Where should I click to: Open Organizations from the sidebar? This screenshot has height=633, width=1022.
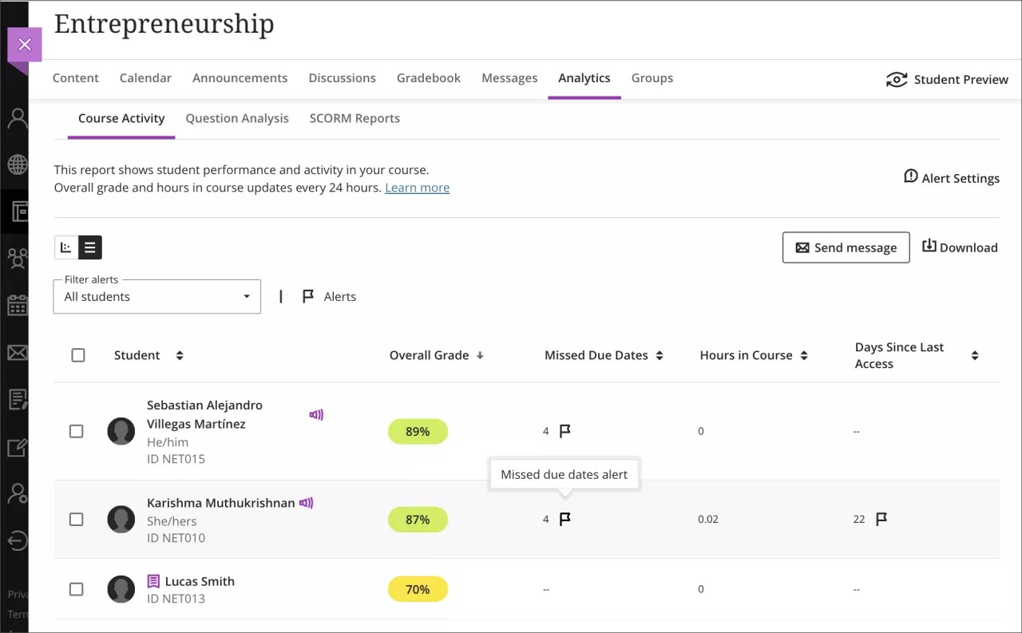click(x=16, y=258)
